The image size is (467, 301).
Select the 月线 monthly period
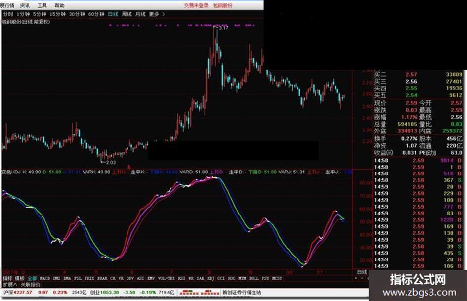point(140,14)
